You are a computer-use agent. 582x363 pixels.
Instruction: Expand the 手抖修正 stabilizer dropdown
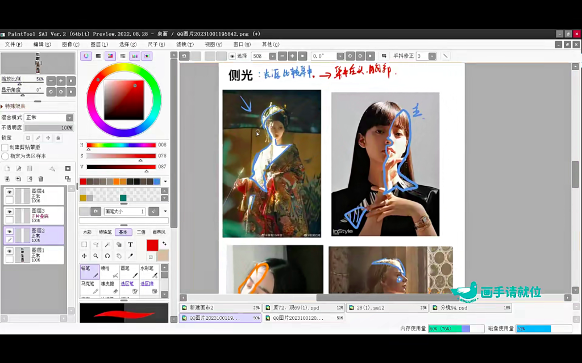click(432, 56)
